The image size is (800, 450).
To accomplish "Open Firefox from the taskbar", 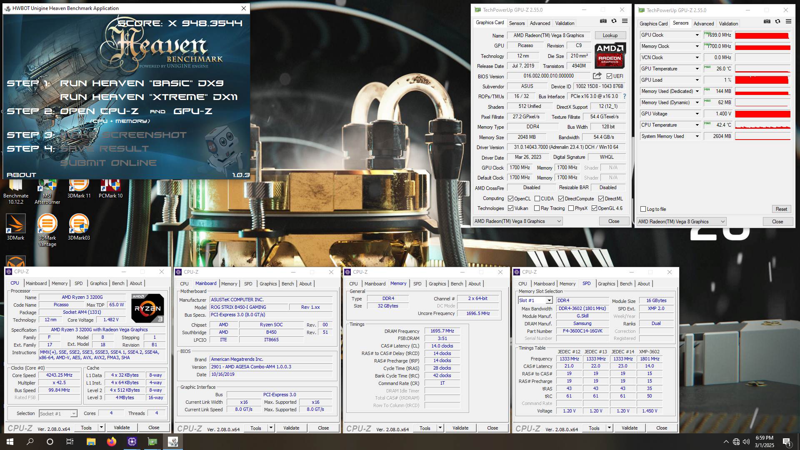I will pos(111,442).
